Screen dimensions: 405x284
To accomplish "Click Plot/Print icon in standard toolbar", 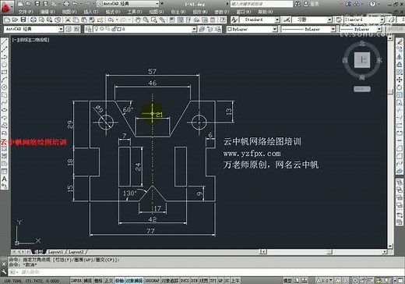I will coord(33,20).
